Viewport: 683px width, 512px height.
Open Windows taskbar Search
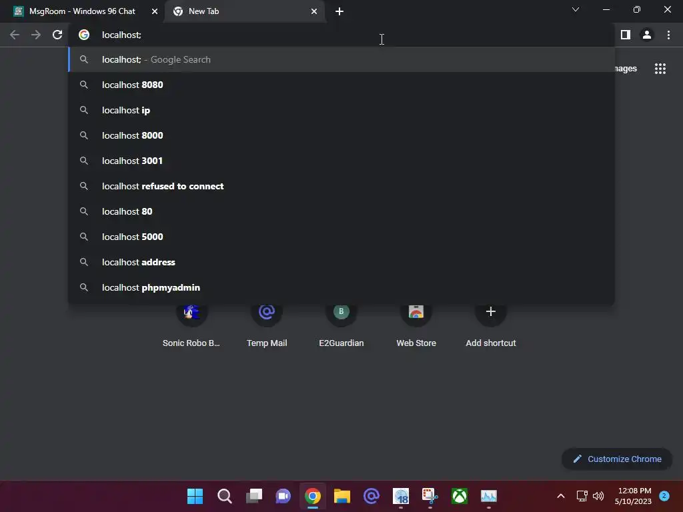224,496
